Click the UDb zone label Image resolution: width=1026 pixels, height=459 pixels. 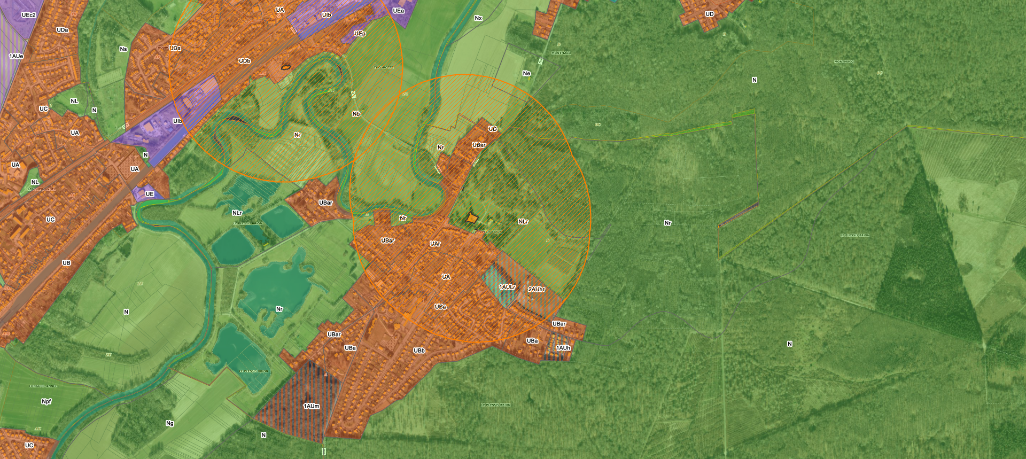coord(244,61)
